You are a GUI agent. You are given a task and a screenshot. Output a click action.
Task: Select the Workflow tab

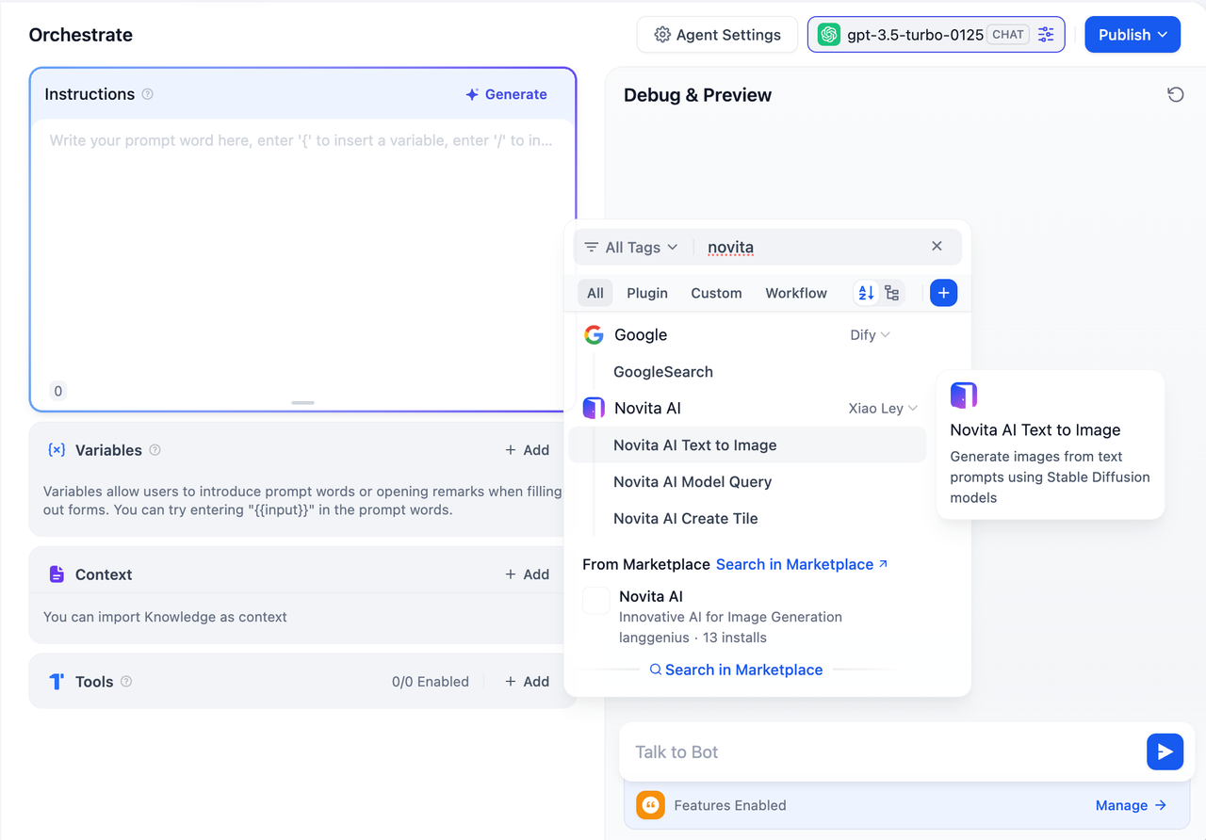click(x=795, y=293)
